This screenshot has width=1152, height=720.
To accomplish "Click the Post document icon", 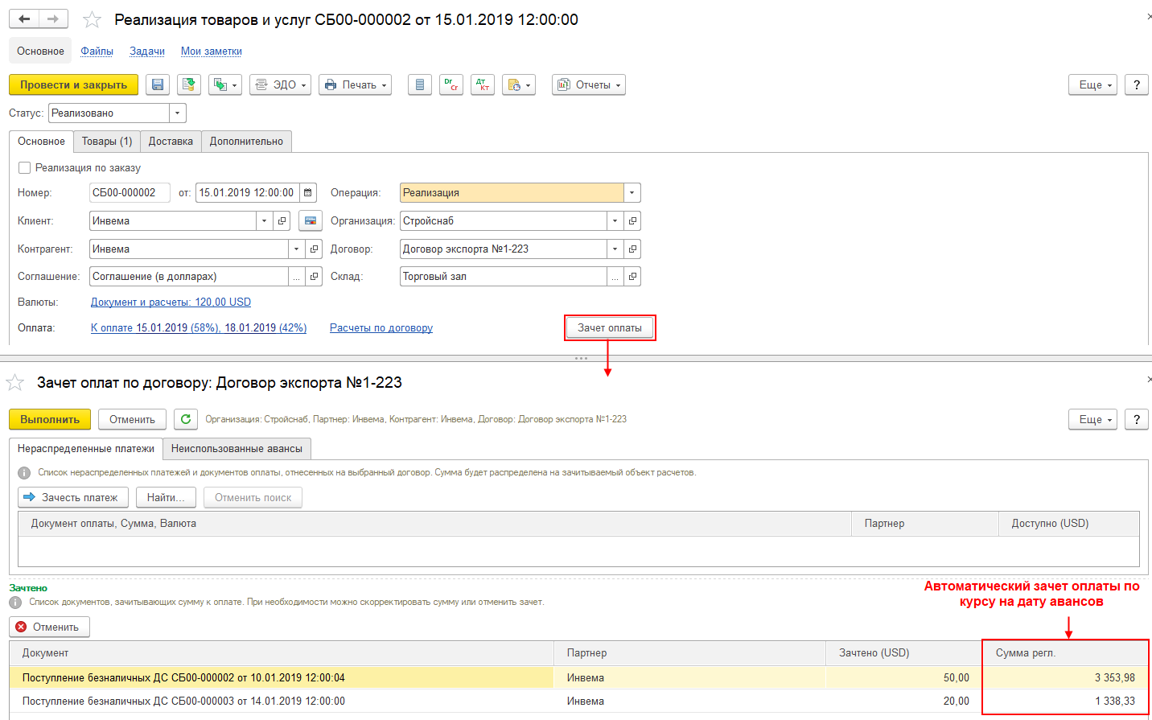I will tap(189, 84).
